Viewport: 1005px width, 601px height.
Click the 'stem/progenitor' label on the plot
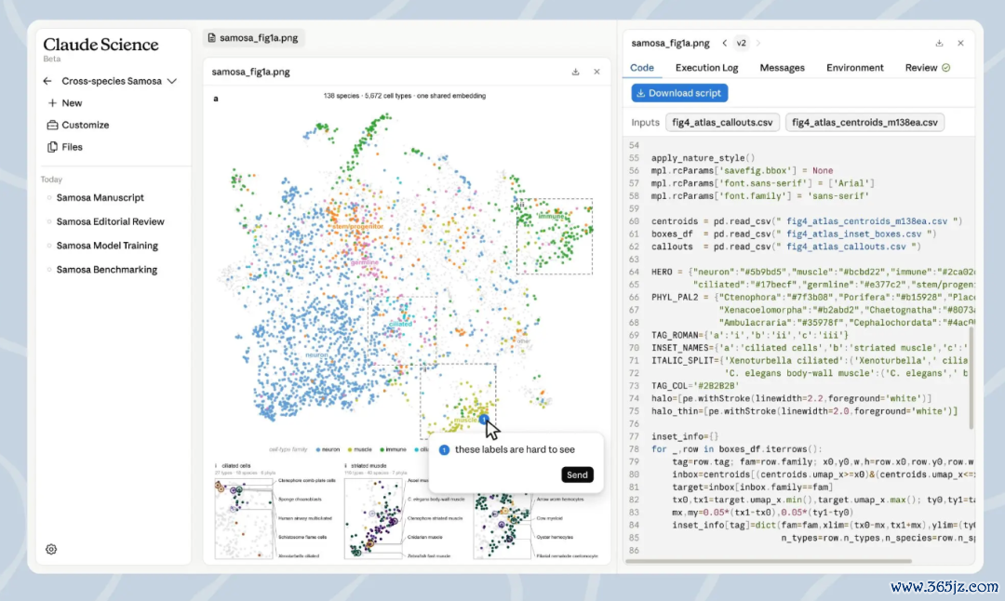357,226
